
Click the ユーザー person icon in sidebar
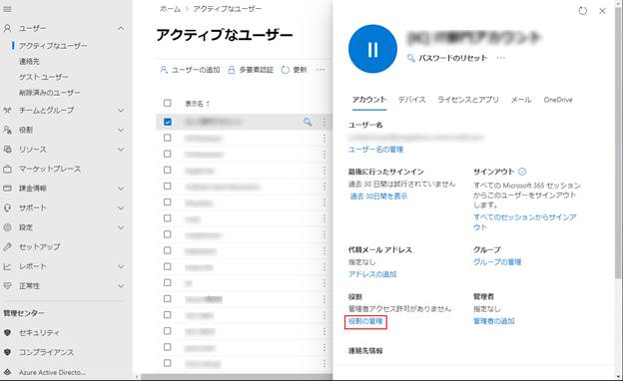[x=7, y=28]
